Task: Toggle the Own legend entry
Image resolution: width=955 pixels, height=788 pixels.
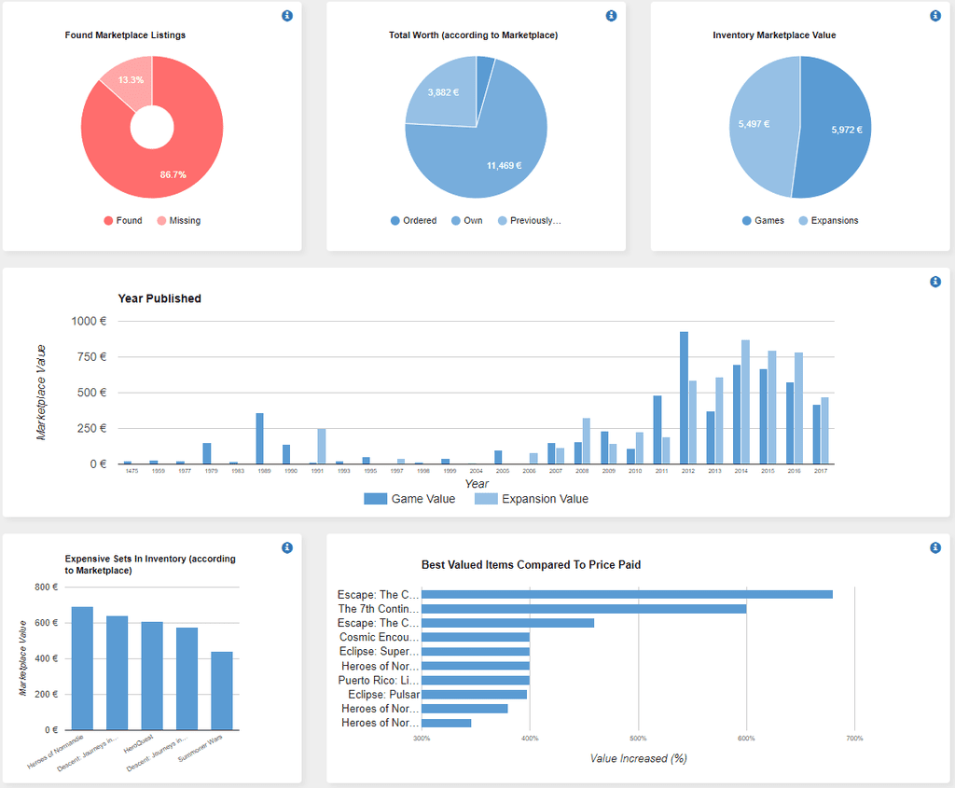Action: [x=466, y=220]
